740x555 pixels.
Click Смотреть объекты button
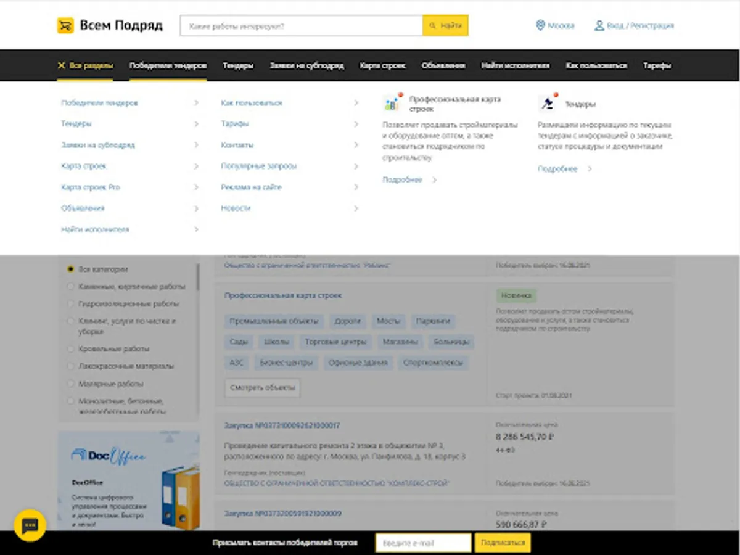pos(263,388)
